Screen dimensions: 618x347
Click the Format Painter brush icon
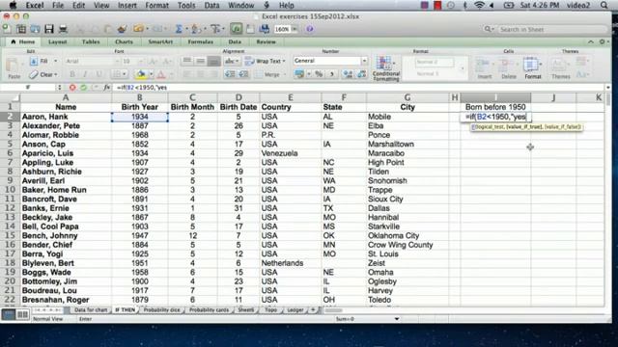(x=122, y=29)
